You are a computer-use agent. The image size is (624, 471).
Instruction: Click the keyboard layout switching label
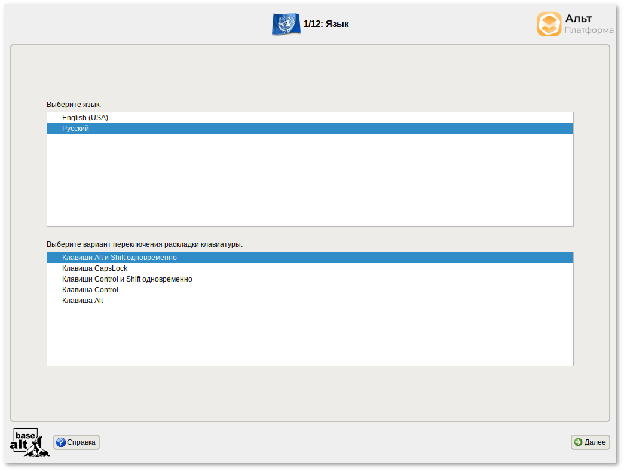click(x=145, y=244)
